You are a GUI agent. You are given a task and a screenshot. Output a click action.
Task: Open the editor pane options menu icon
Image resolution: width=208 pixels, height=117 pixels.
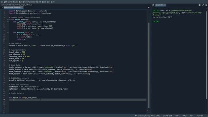pyautogui.click(x=149, y=7)
